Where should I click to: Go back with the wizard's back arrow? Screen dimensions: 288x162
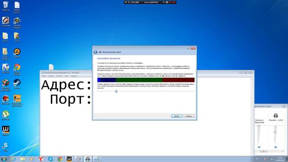[x=95, y=52]
